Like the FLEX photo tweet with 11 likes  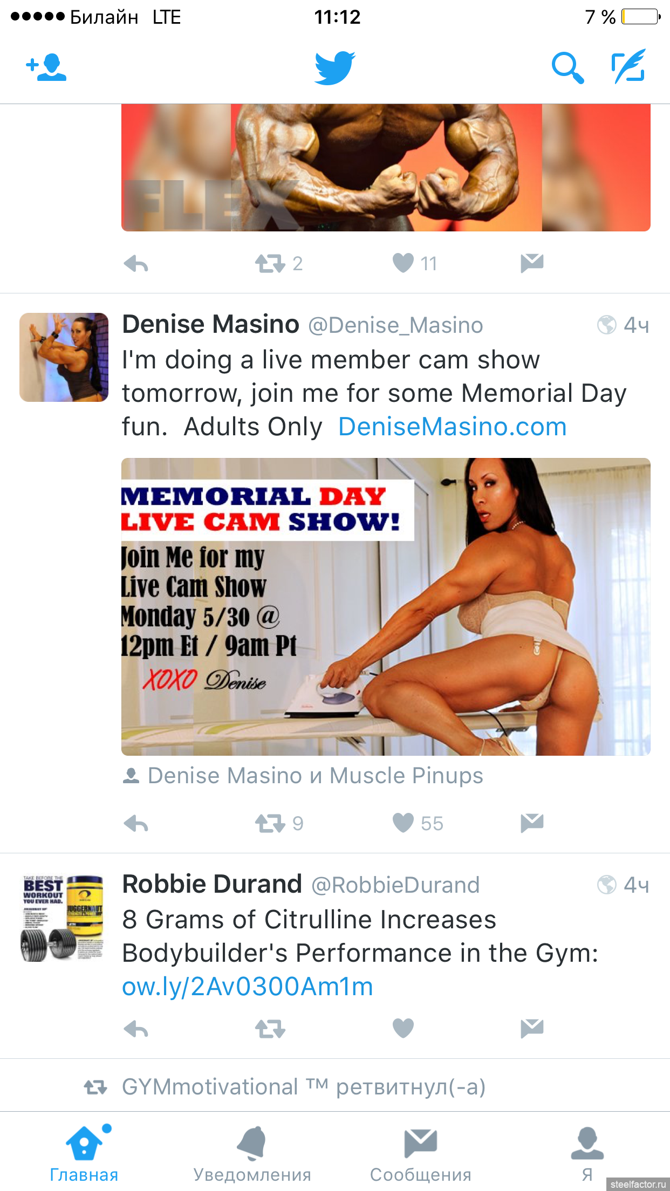coord(403,263)
